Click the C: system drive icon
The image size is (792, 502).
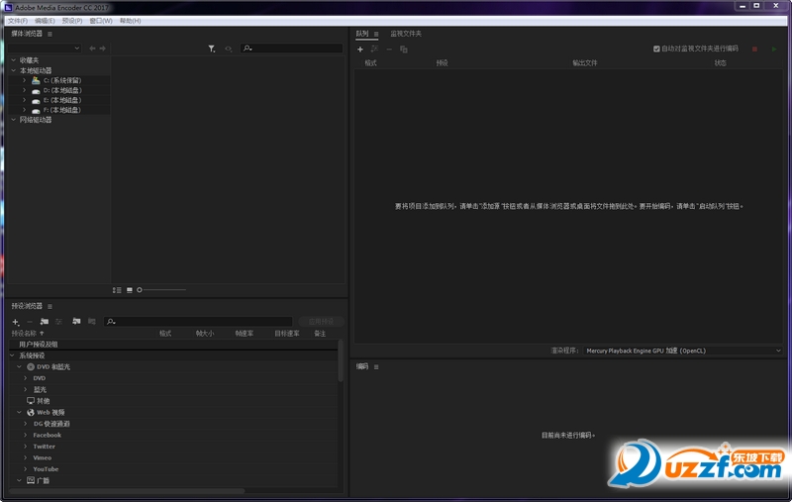pyautogui.click(x=36, y=80)
